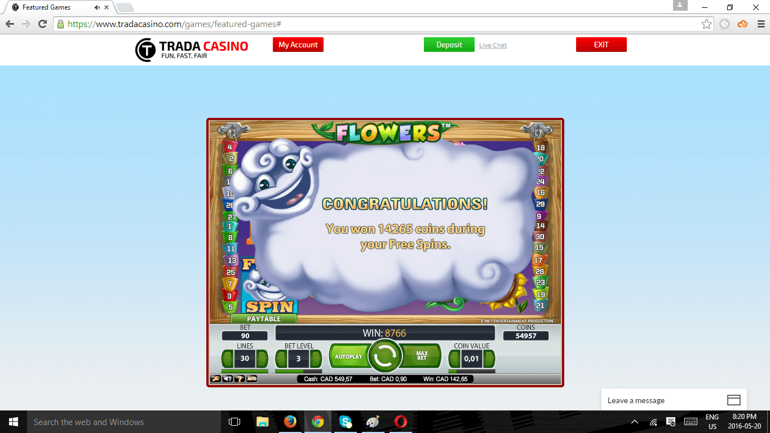Expand the Leave a message widget
770x433 pixels.
pos(674,400)
